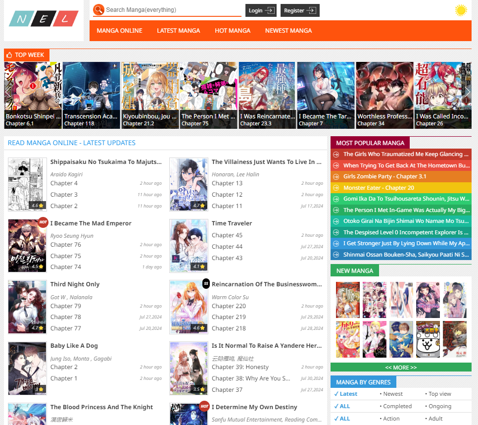This screenshot has height=425, width=478.
Task: Go to Hot Manga menu
Action: (x=233, y=31)
